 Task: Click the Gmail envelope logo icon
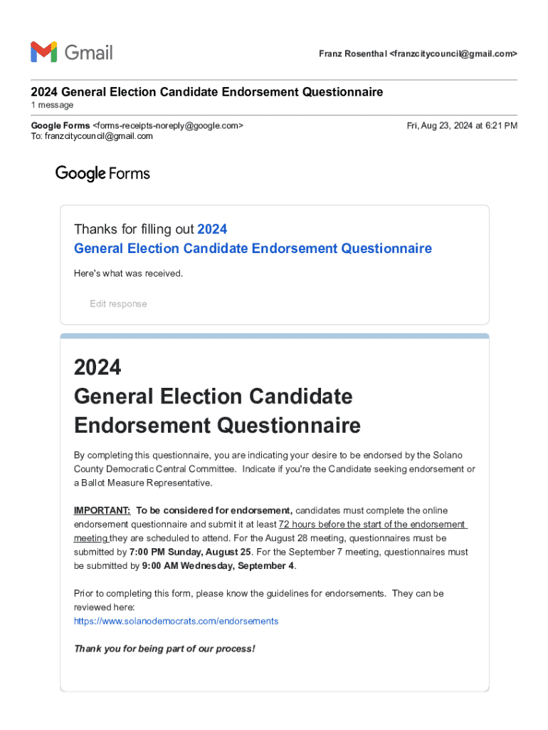click(43, 52)
